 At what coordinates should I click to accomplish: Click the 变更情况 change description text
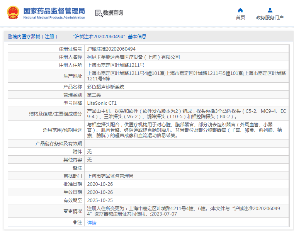184,211
